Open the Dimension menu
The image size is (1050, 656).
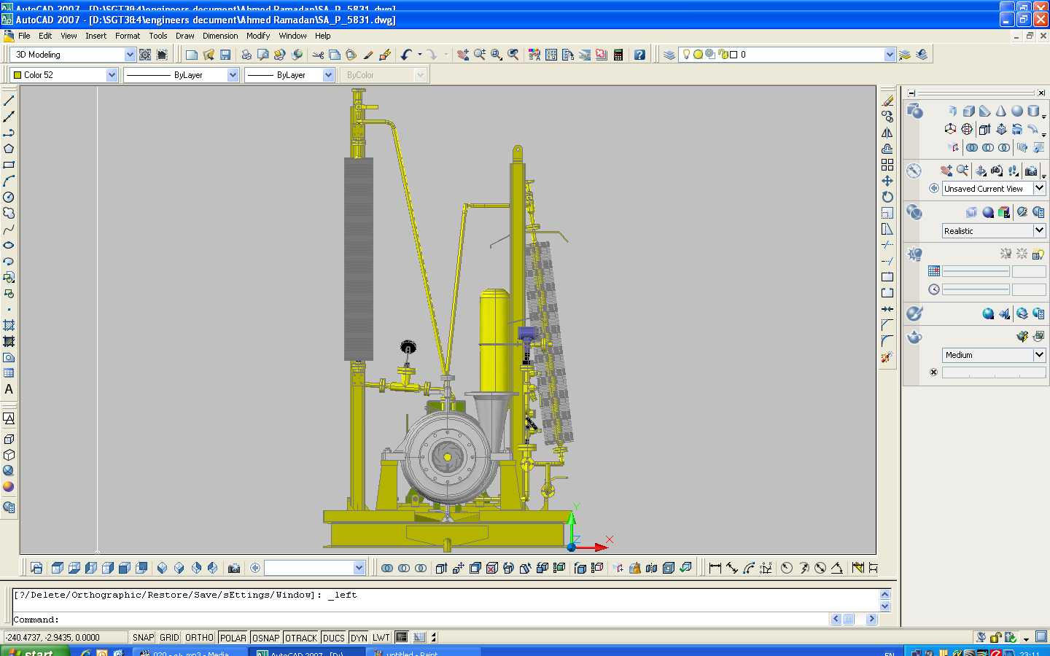(220, 36)
